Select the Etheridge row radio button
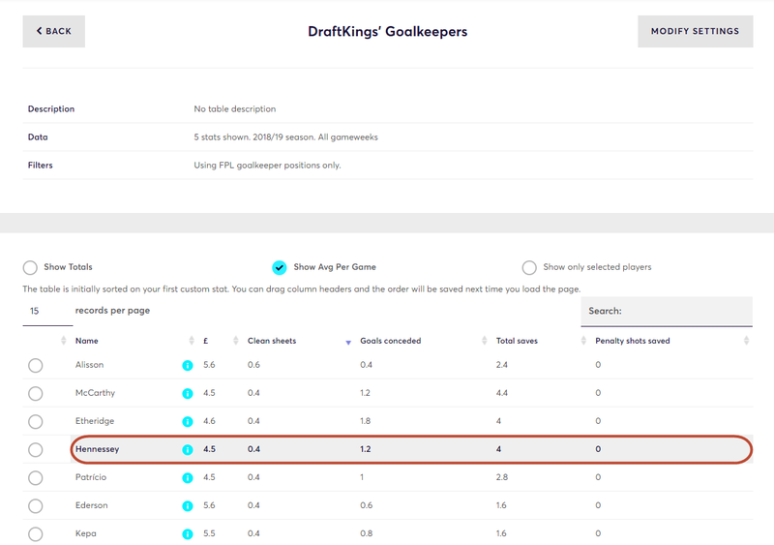 point(35,422)
